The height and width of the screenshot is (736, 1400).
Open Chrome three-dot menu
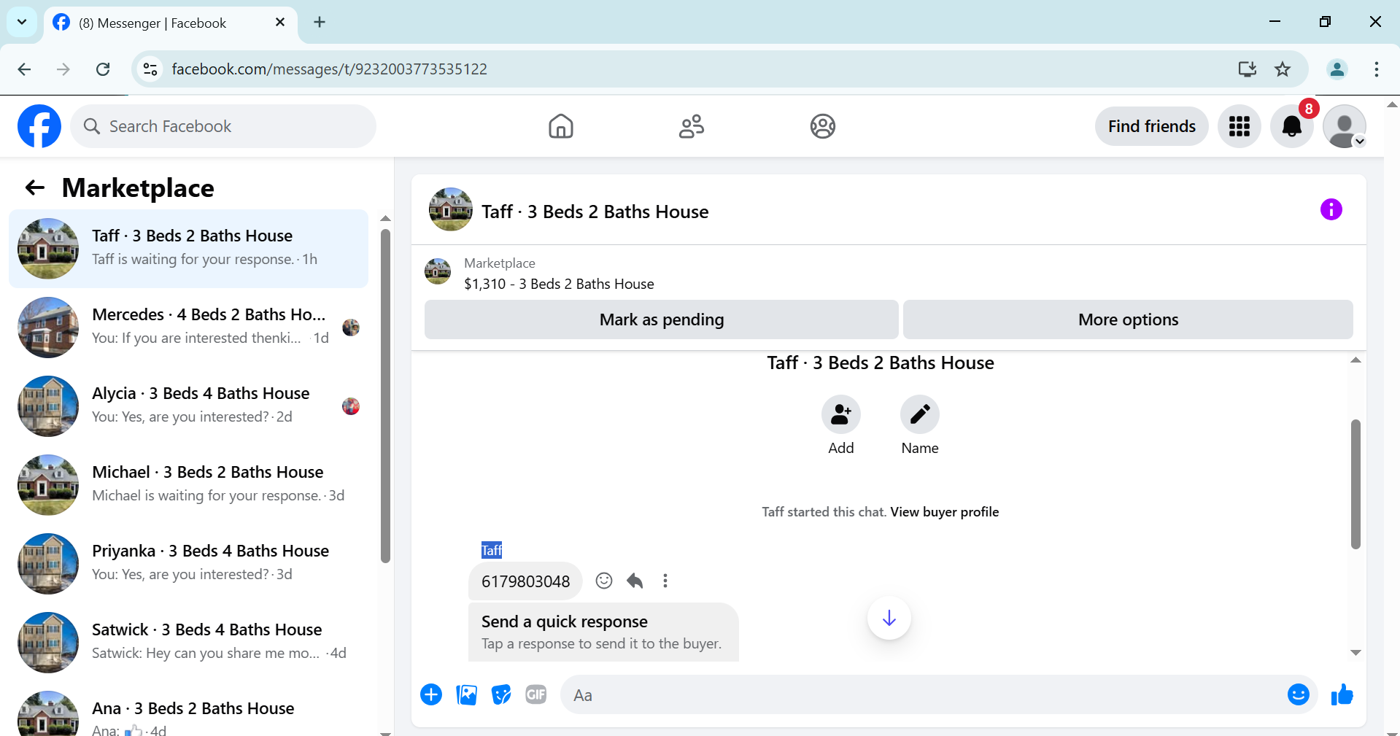[x=1376, y=69]
